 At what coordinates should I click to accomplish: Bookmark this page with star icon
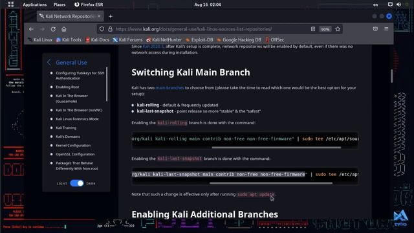338,29
